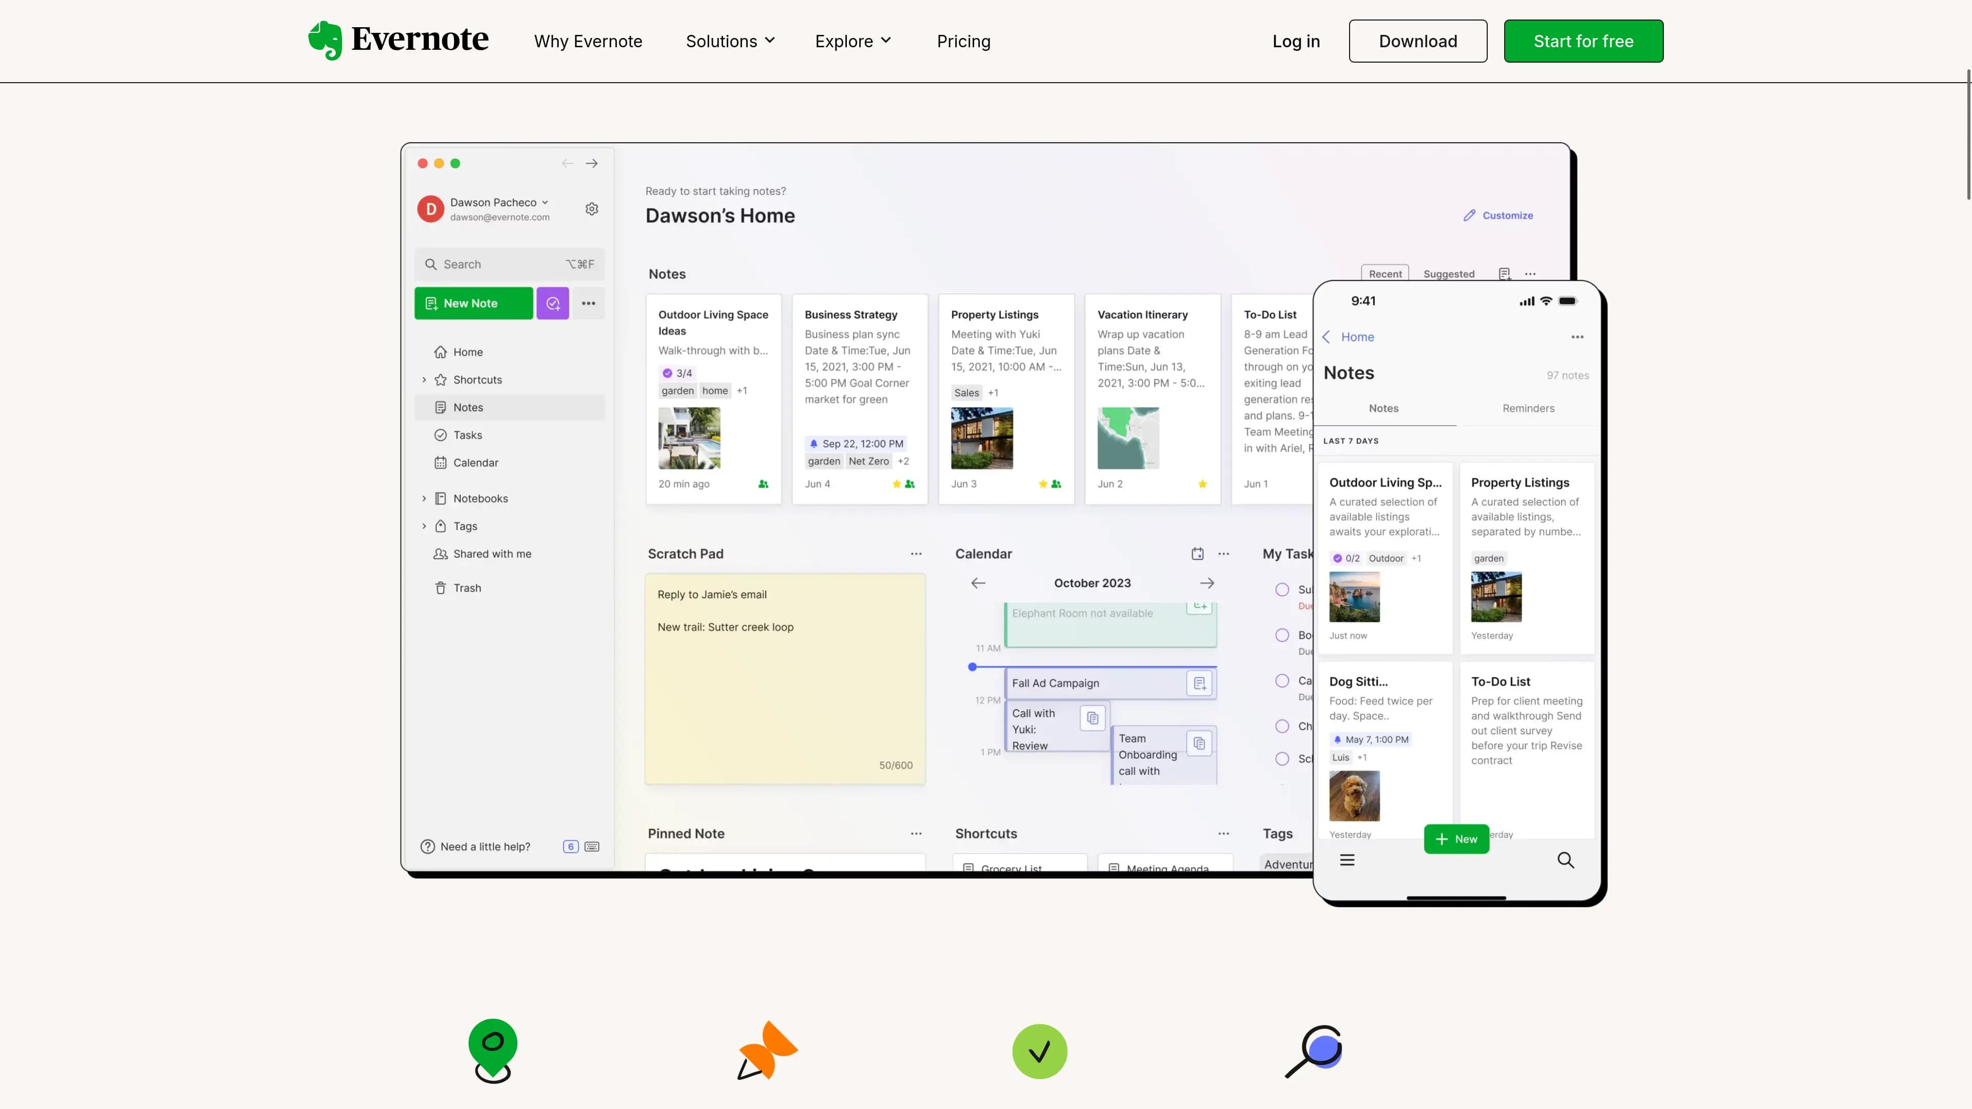The image size is (1972, 1109).
Task: Select the Notes tab on the phone
Action: tap(1383, 408)
